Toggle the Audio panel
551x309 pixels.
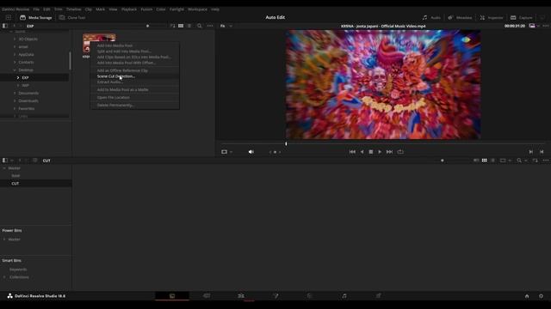coord(431,17)
